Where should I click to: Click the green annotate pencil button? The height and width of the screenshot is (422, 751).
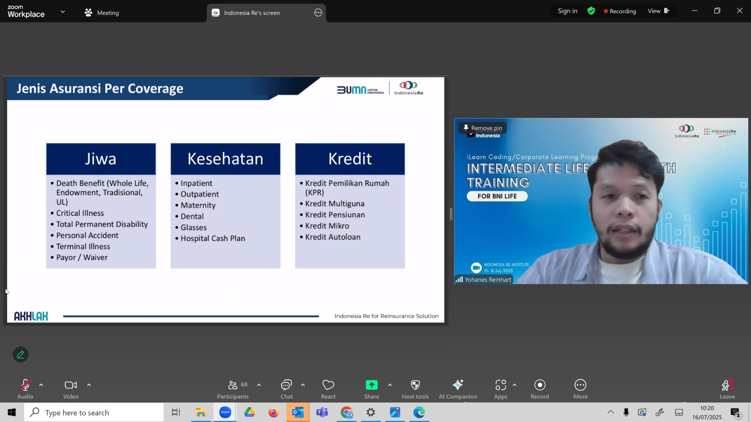point(21,354)
